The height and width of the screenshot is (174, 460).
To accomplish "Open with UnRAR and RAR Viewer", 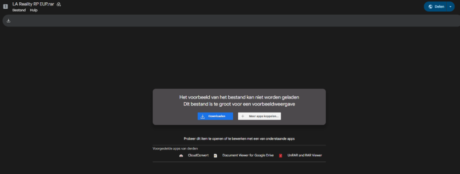I will (x=305, y=155).
